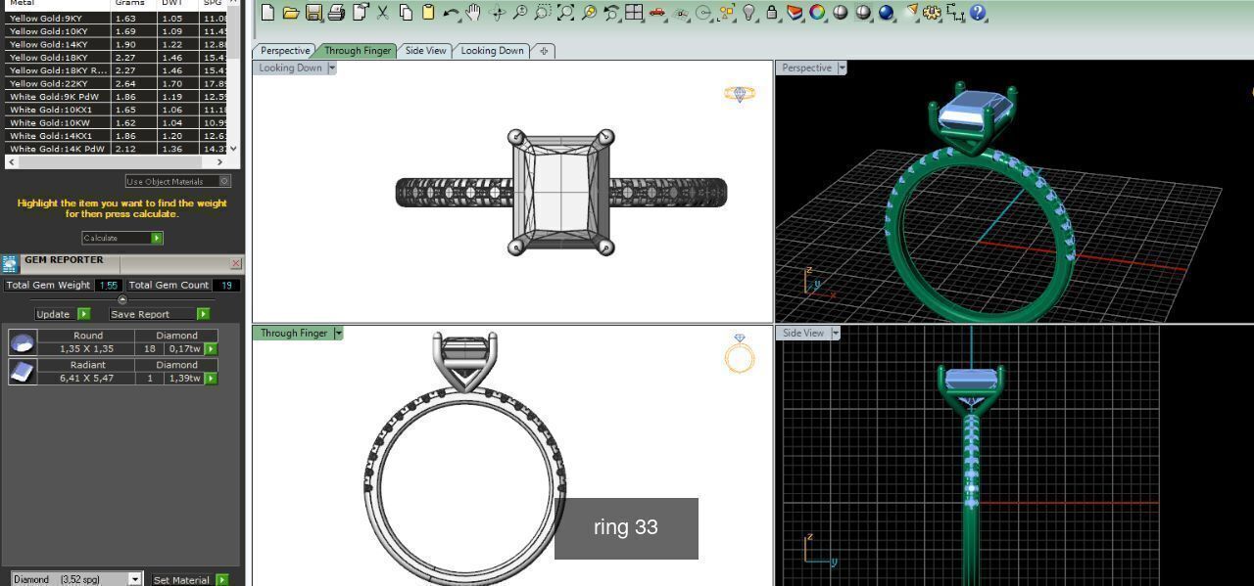Image resolution: width=1254 pixels, height=586 pixels.
Task: Select the Round gem thumbnail
Action: click(x=23, y=341)
